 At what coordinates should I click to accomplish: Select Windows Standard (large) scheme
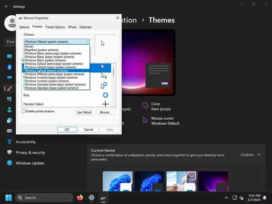click(x=57, y=88)
